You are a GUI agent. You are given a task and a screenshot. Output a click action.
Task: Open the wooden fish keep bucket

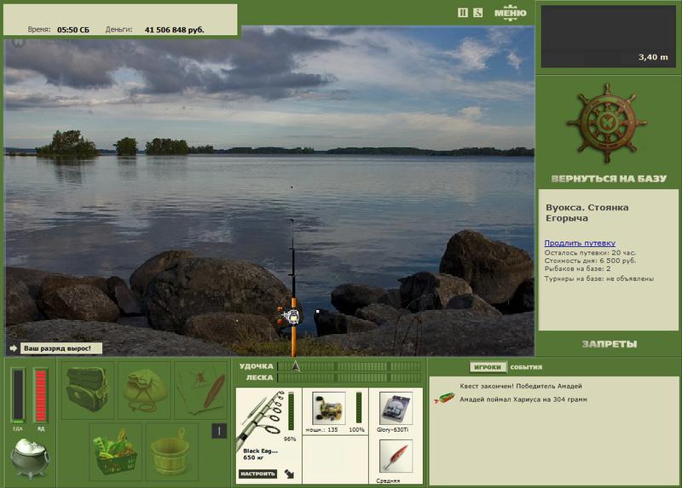click(x=172, y=452)
